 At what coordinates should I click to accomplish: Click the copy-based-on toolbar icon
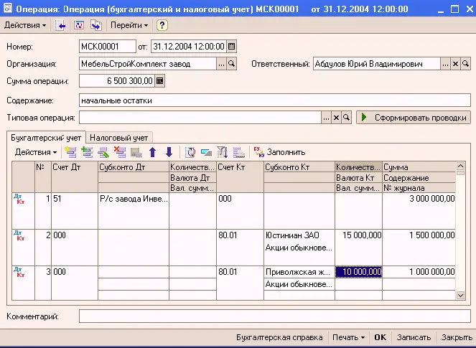pyautogui.click(x=96, y=25)
